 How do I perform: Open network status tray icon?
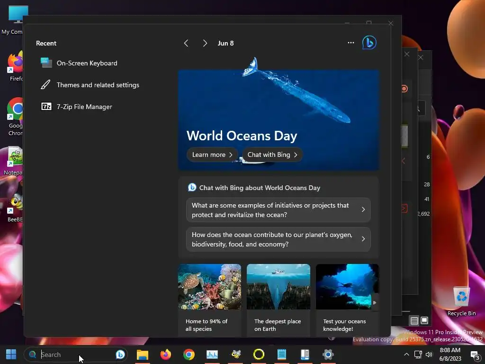(x=418, y=355)
